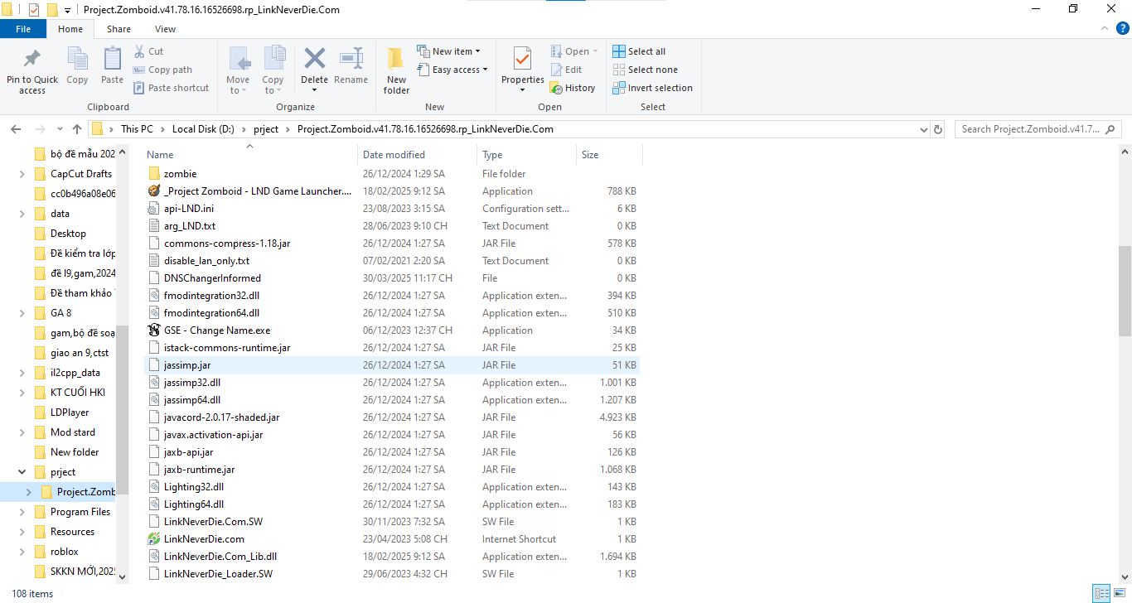
Task: Switch to the View tab
Action: point(164,28)
